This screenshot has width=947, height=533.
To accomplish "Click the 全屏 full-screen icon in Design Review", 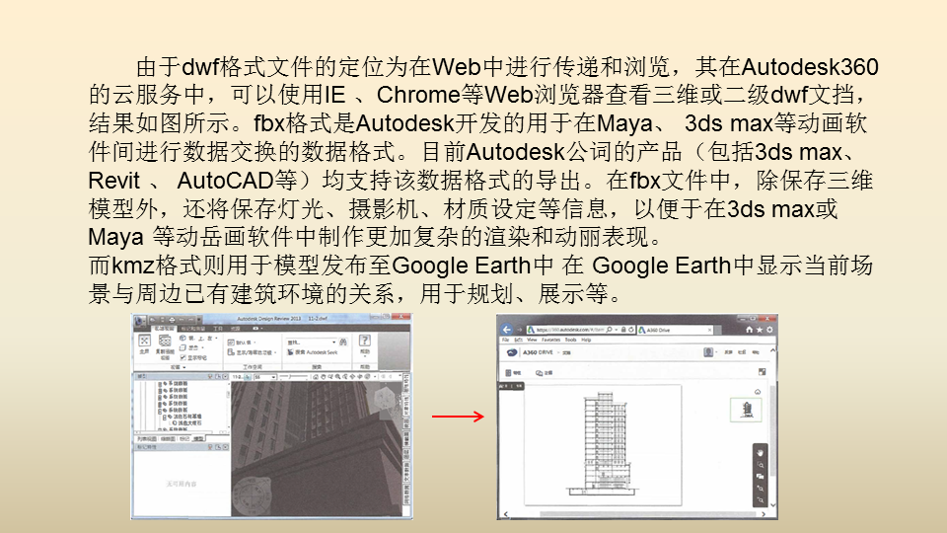I will pyautogui.click(x=144, y=341).
